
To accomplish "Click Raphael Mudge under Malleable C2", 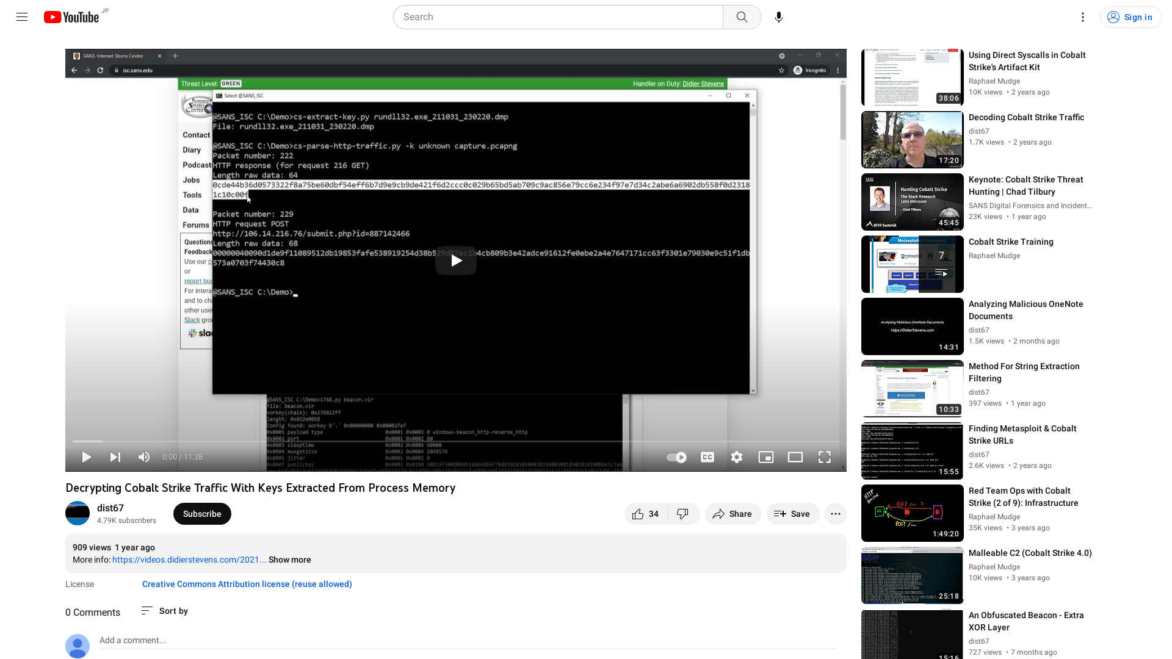I will 994,567.
